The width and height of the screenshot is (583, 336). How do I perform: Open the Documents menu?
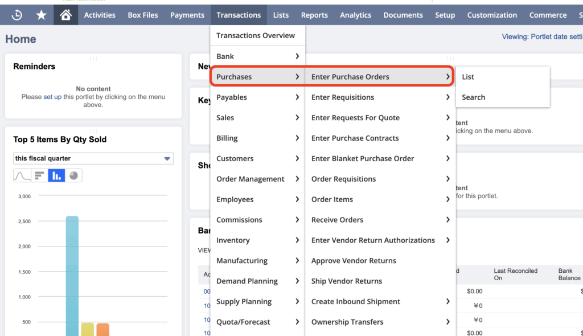tap(403, 15)
